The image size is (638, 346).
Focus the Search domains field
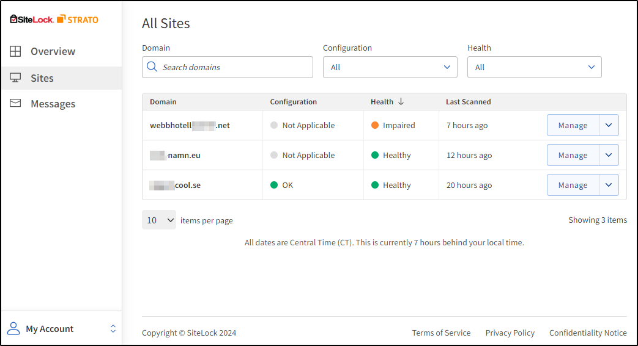(228, 67)
